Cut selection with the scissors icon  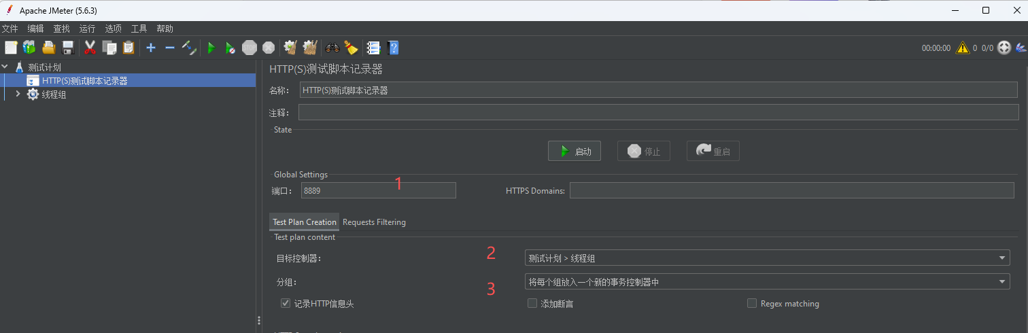pyautogui.click(x=90, y=48)
